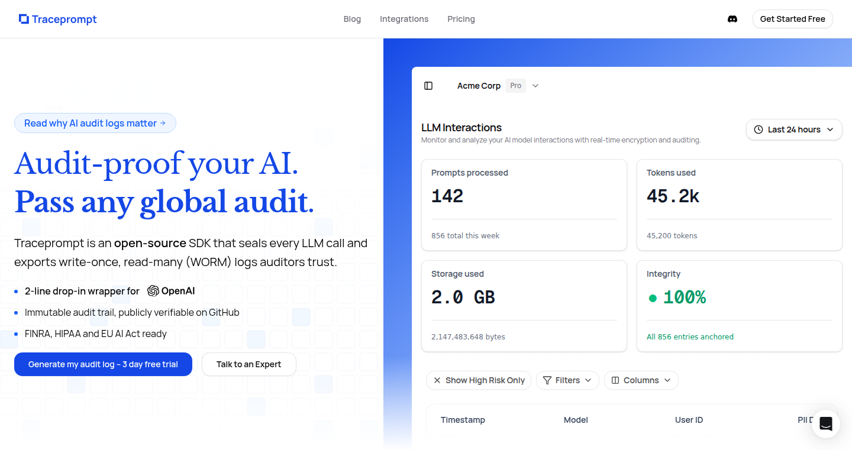Click the Traceprompt brand name text

[64, 20]
